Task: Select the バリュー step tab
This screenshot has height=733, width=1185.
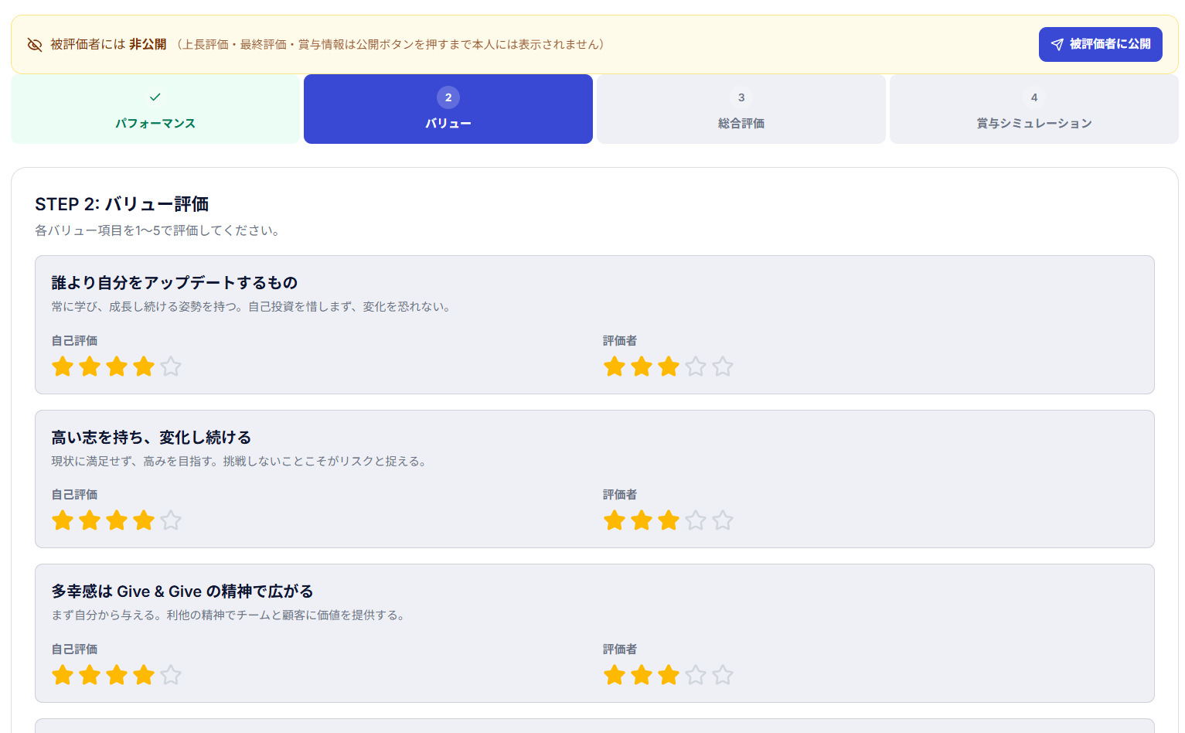Action: 448,109
